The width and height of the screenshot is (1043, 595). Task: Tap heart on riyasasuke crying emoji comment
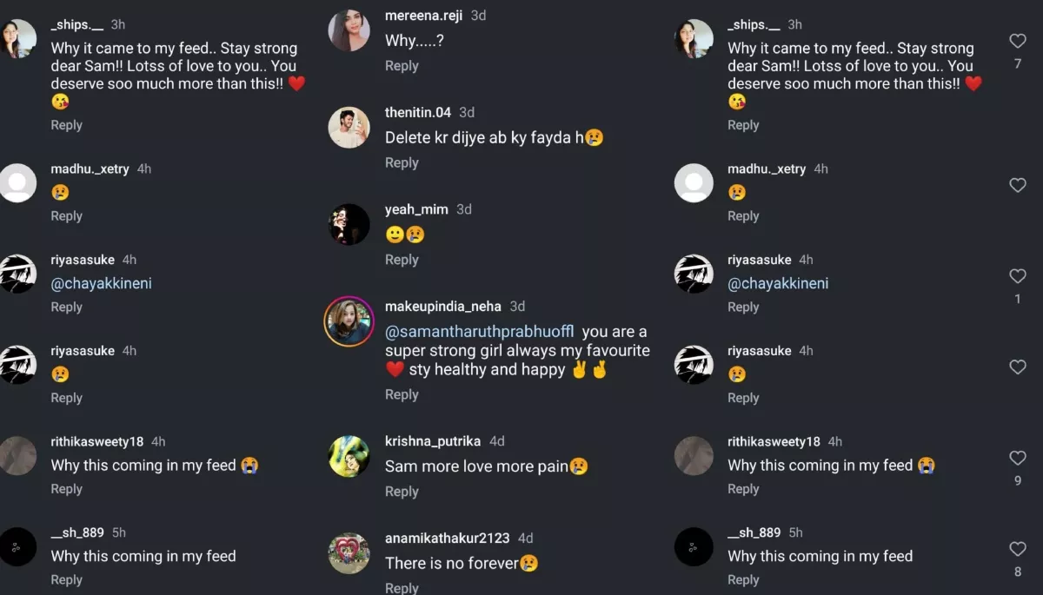[x=1018, y=367]
